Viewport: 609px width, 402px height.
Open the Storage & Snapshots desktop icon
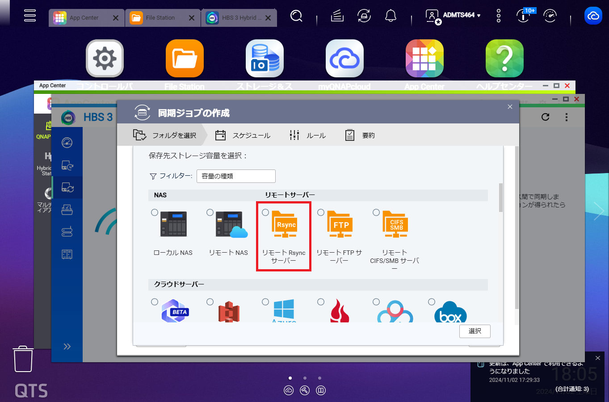click(x=265, y=59)
